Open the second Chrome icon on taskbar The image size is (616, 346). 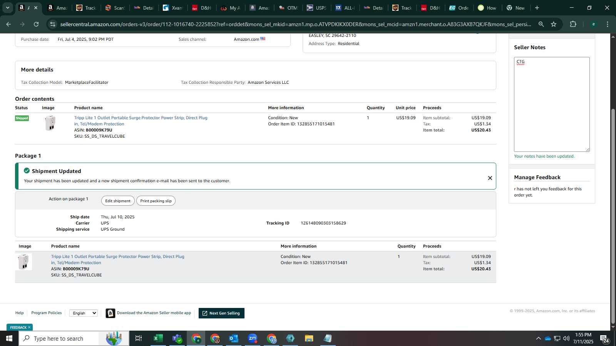pyautogui.click(x=215, y=338)
